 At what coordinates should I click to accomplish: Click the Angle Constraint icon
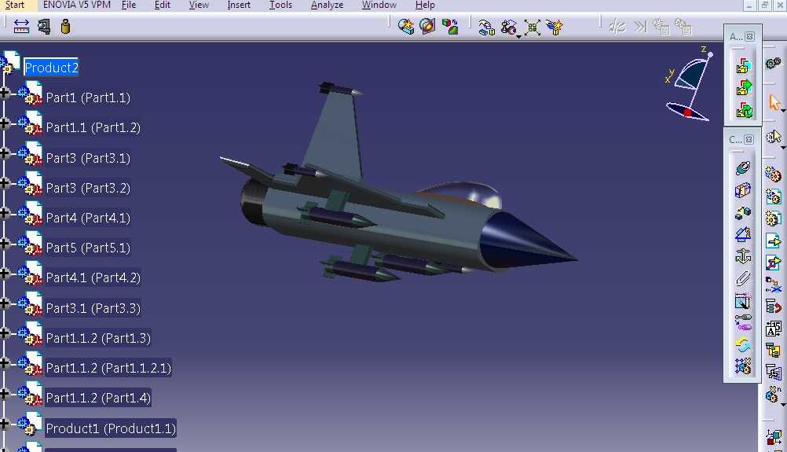click(x=743, y=234)
